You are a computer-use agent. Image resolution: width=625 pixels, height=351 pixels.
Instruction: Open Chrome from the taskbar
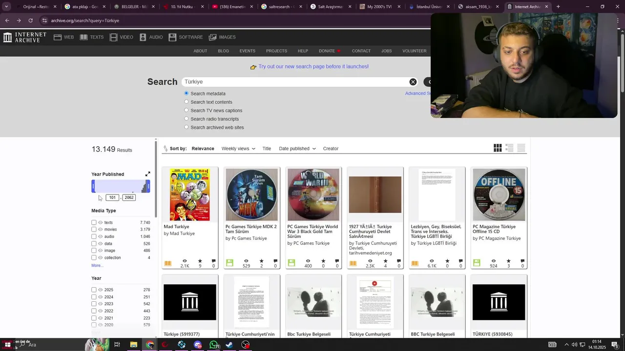[149, 345]
